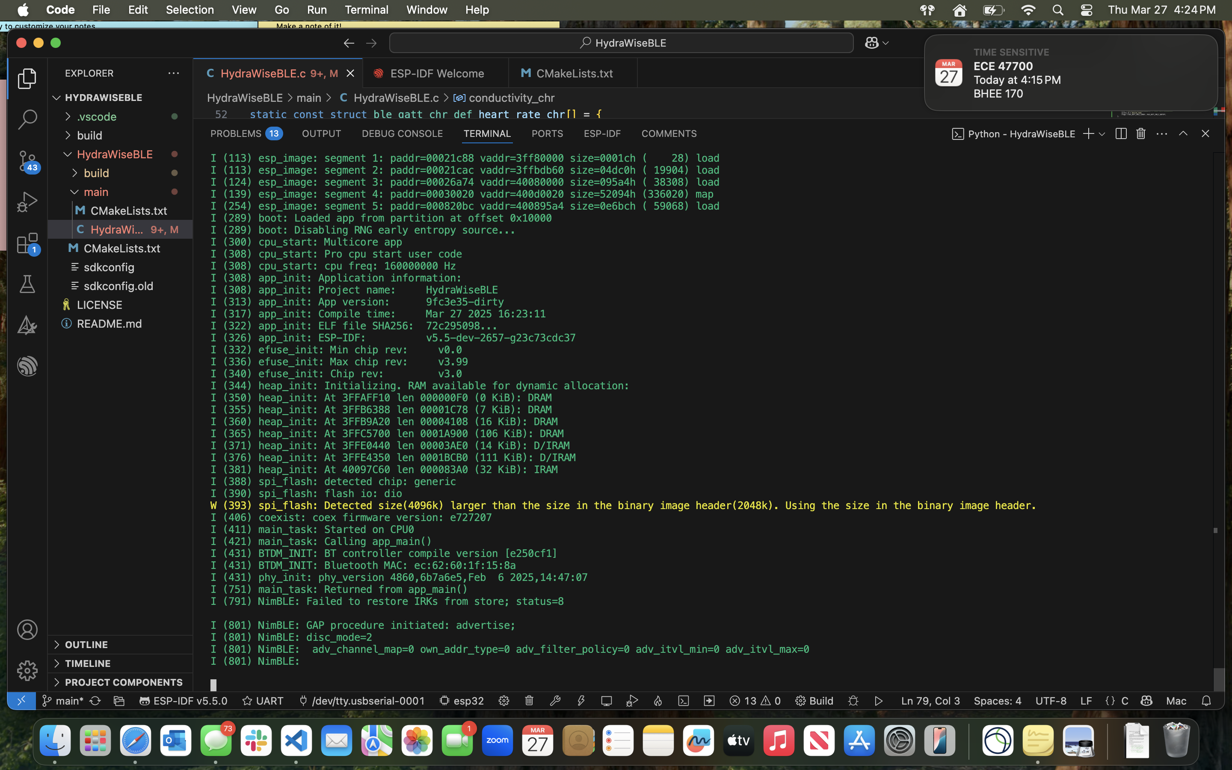Image resolution: width=1232 pixels, height=770 pixels.
Task: Click the HydraWiseBLE command center search box
Action: tap(621, 43)
